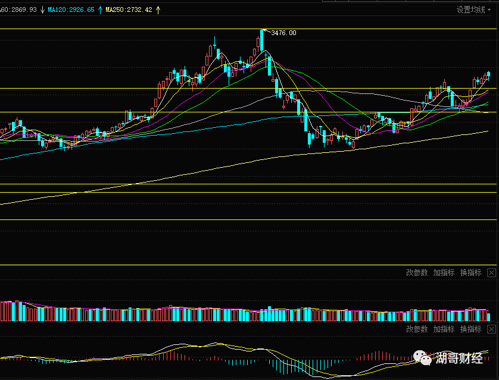Select the MA250 moving average label
Screen dimensions: 499x380
tap(129, 10)
